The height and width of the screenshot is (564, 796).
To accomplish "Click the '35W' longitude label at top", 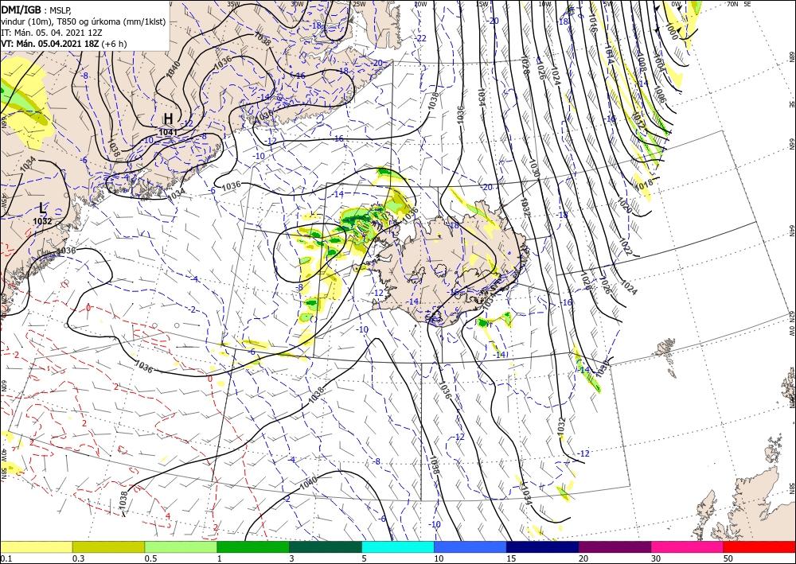I will pyautogui.click(x=233, y=4).
